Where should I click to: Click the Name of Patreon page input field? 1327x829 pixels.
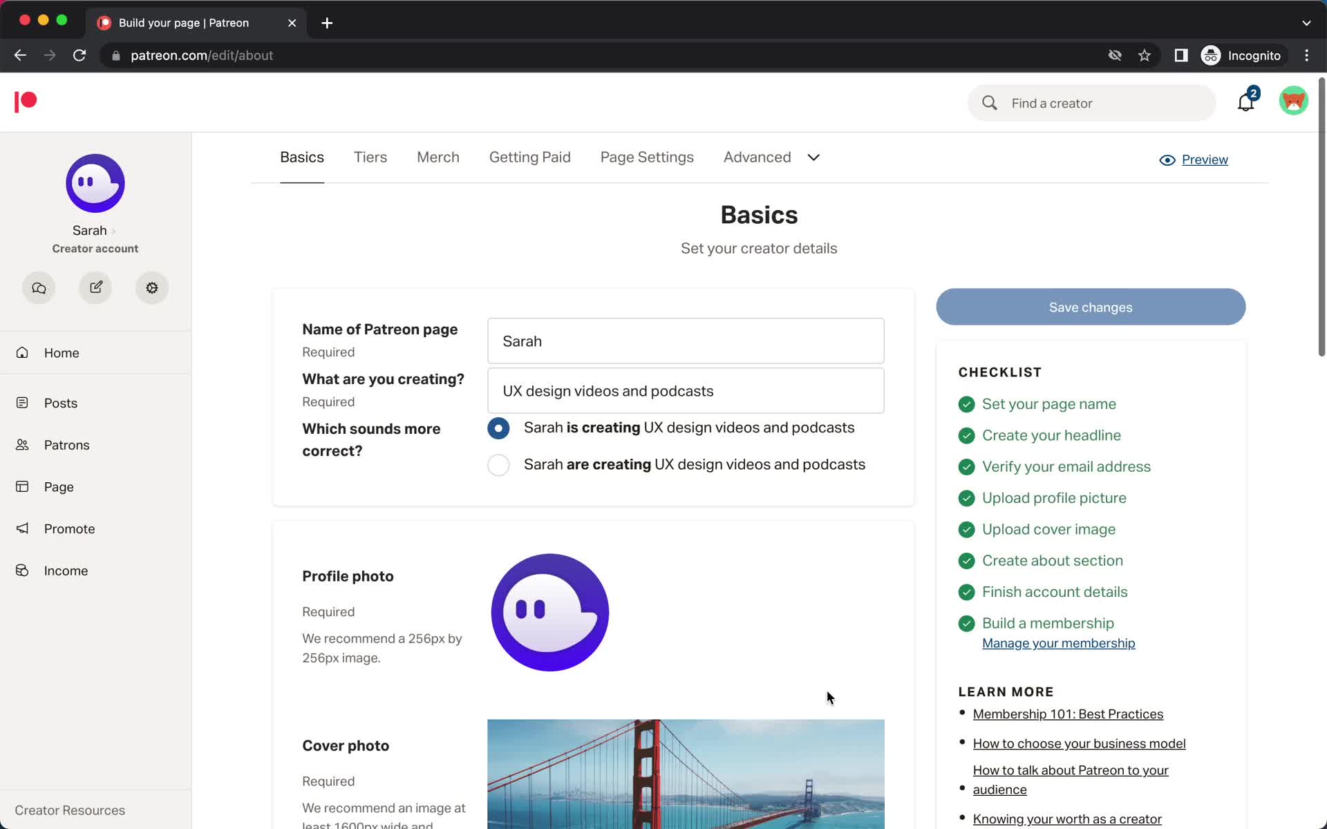686,341
